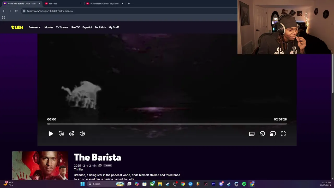Screen dimensions: 334x188
Task: Mute the video volume speaker icon
Action: click(82, 134)
